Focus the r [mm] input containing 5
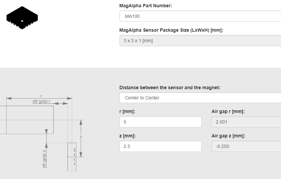The height and width of the screenshot is (179, 281). pos(161,122)
